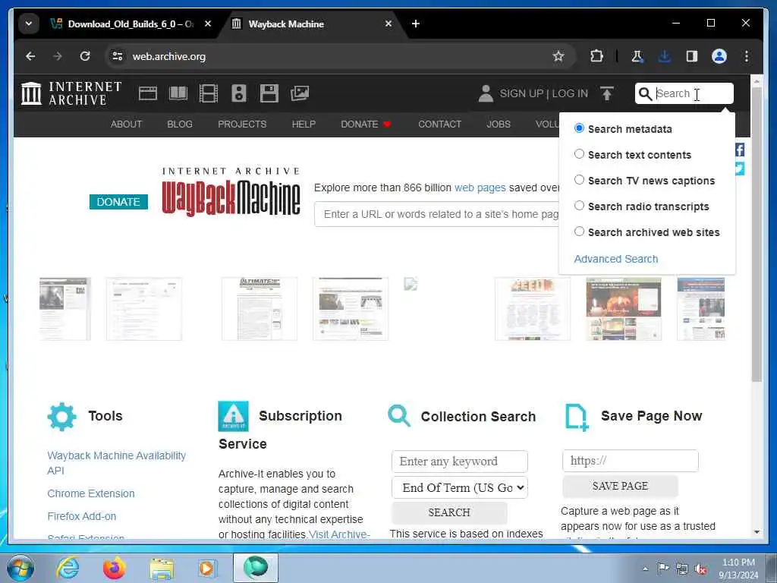Click the Wayback URL search field
This screenshot has height=583, width=777.
(x=437, y=214)
